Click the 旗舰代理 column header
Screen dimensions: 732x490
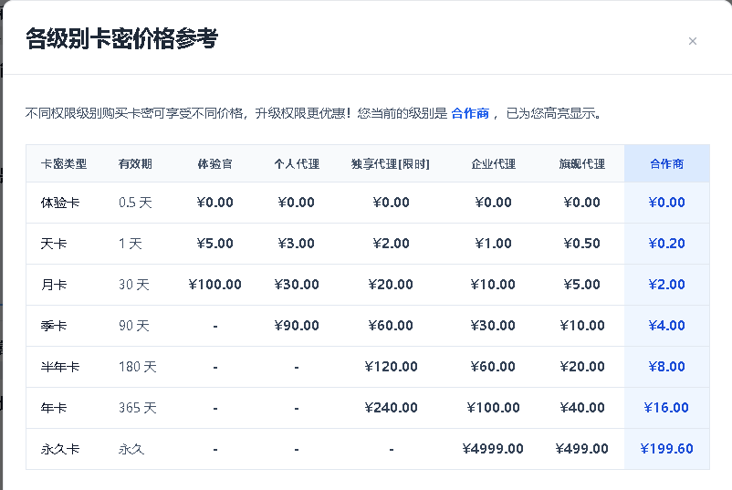pos(581,164)
